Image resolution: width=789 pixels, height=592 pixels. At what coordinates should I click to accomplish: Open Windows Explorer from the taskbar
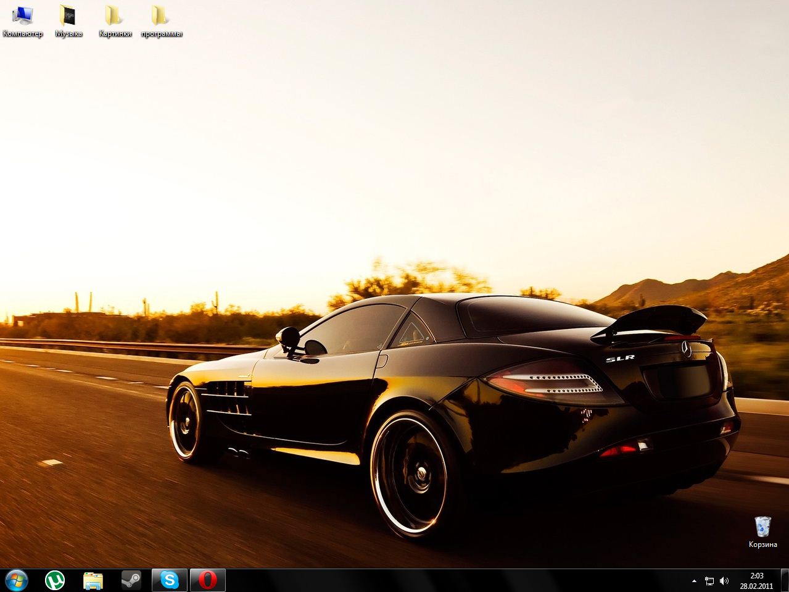93,580
